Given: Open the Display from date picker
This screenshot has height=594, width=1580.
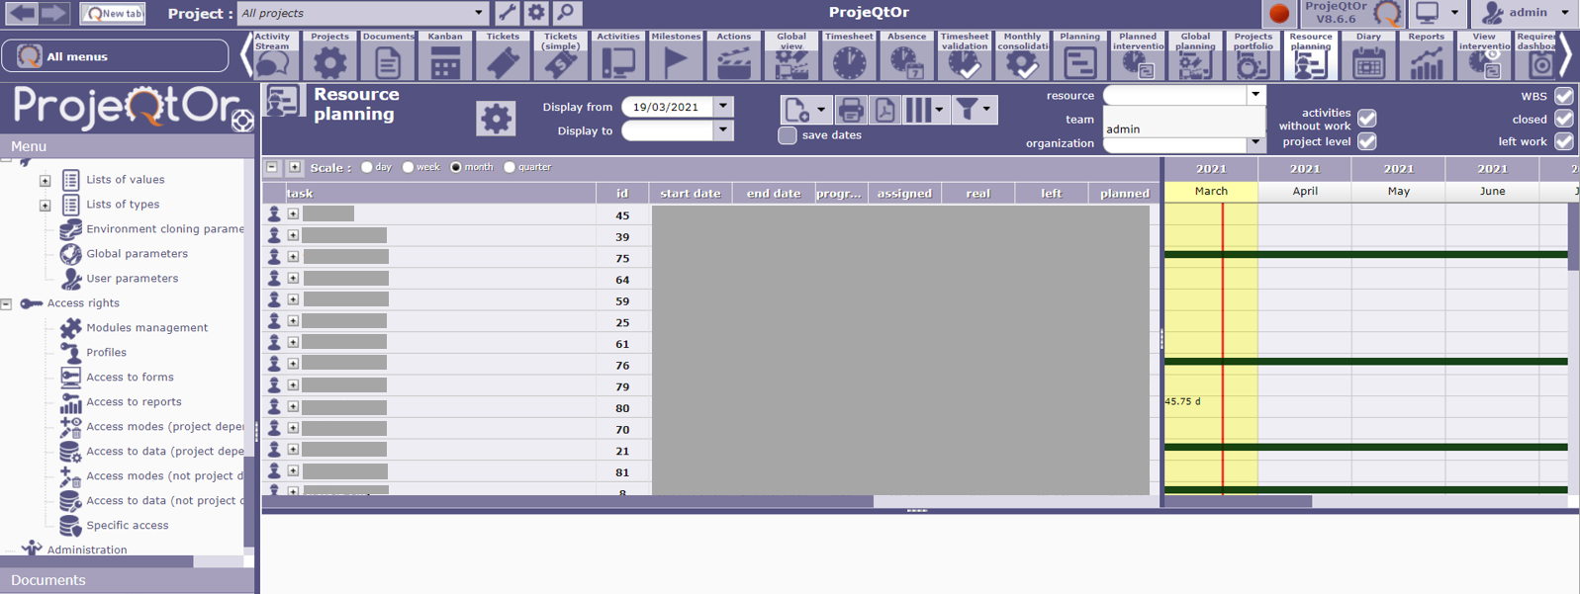Looking at the screenshot, I should [x=723, y=107].
